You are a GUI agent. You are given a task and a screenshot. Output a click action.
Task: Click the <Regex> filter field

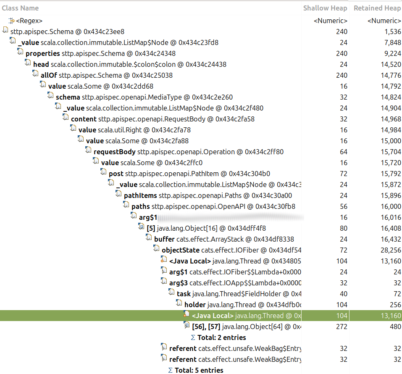[x=29, y=21]
